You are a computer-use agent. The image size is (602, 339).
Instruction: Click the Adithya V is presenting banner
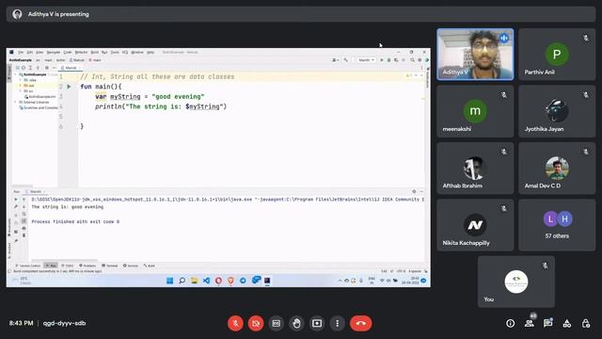pyautogui.click(x=301, y=14)
